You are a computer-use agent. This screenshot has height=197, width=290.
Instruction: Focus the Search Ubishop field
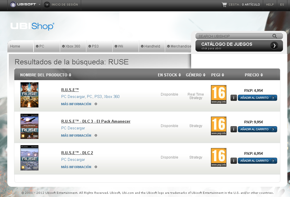(234, 36)
